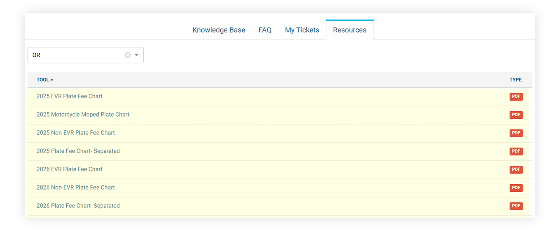This screenshot has width=560, height=235.
Task: Open the 2025 EVR Plate Fee Chart link
Action: tap(70, 96)
